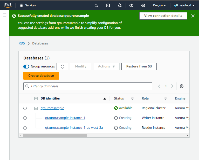
Task: Select qtaurorasample-instance-1-us-west-2a radio button
Action: click(x=25, y=128)
